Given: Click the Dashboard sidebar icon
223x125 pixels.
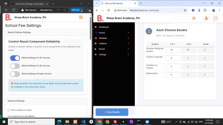Looking at the screenshot, I should coord(95,27).
